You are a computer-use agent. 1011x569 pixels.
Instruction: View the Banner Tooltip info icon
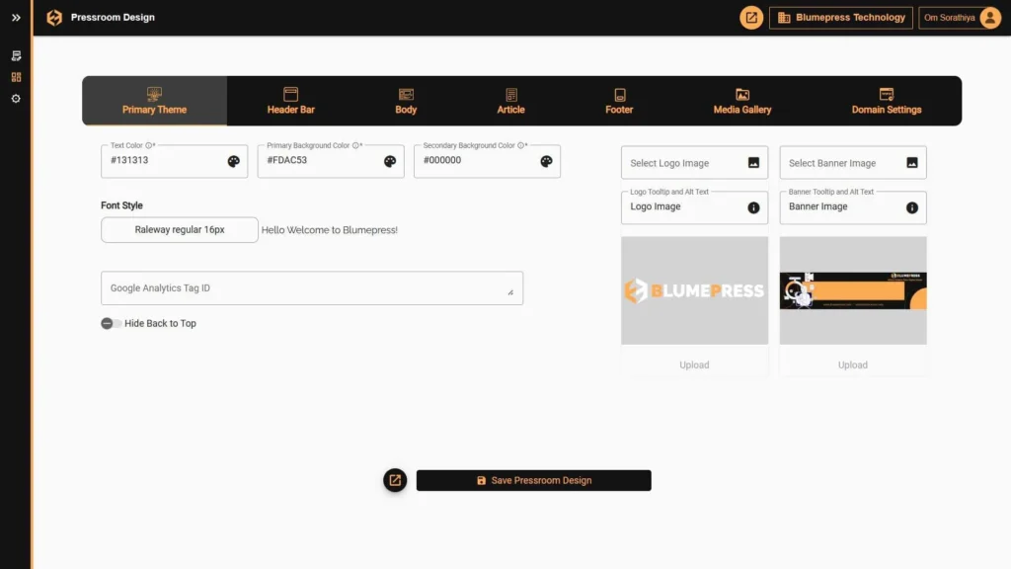pyautogui.click(x=913, y=208)
